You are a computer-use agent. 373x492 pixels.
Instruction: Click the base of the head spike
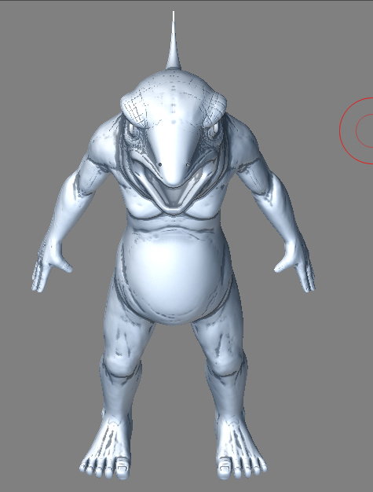pyautogui.click(x=174, y=65)
